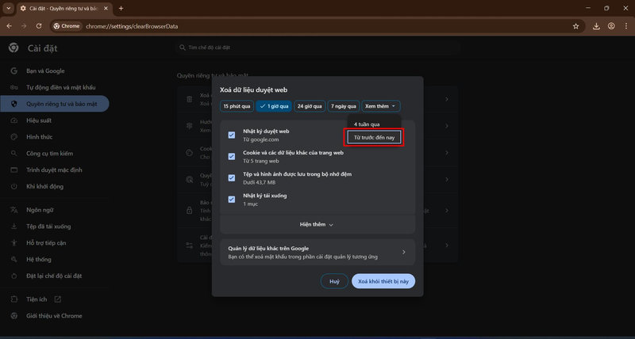Select the 1 giờ qua time range
This screenshot has width=635, height=339.
tap(274, 106)
